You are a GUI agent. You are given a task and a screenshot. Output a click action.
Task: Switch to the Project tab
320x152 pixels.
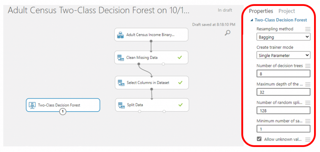click(x=287, y=11)
